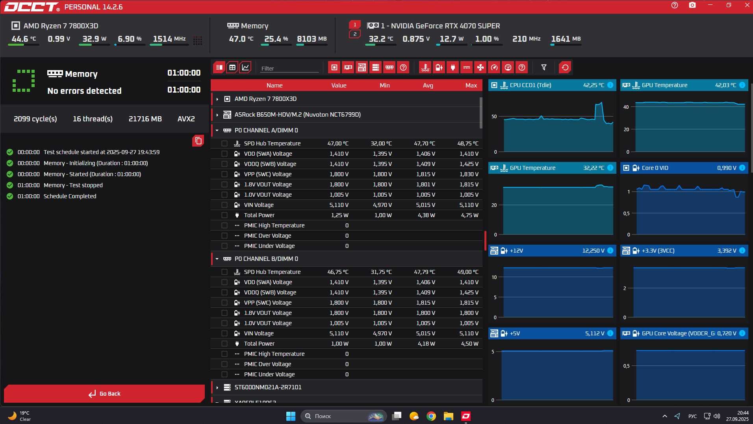
Task: Toggle the unknown hardware filter icon
Action: (403, 67)
